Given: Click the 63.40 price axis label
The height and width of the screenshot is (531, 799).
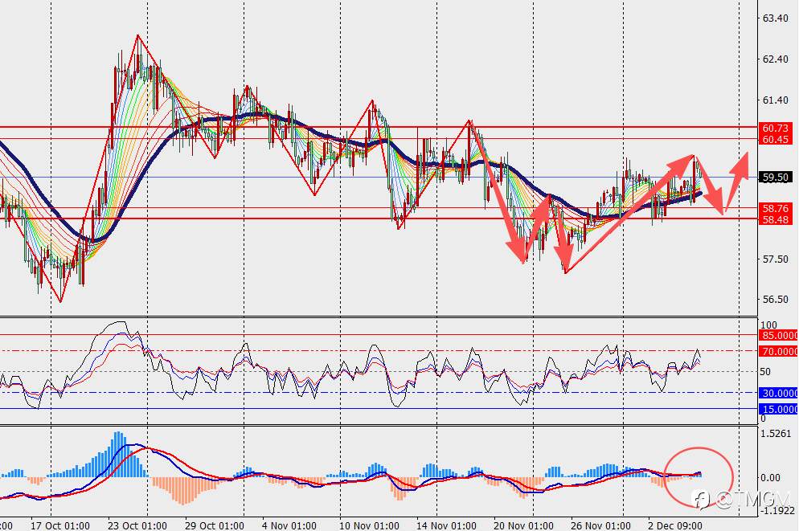Looking at the screenshot, I should click(775, 18).
